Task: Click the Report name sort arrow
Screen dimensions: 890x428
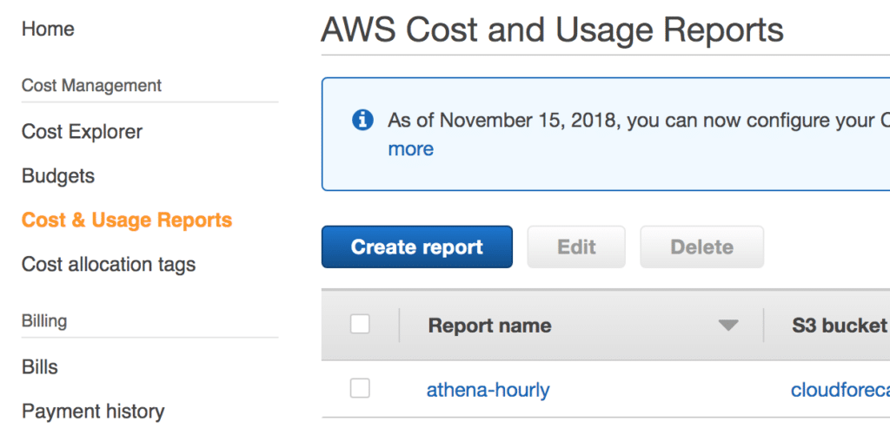Action: click(x=728, y=326)
